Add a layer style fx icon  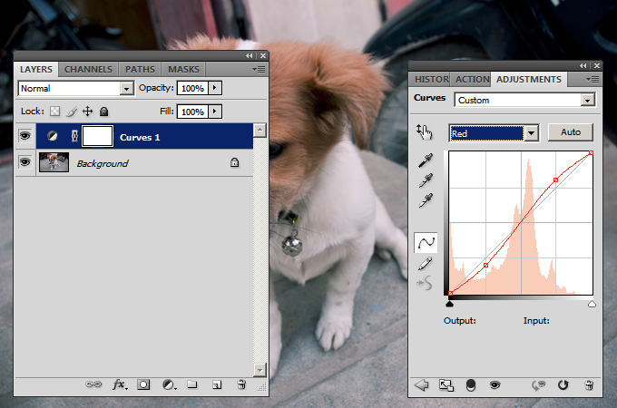120,384
